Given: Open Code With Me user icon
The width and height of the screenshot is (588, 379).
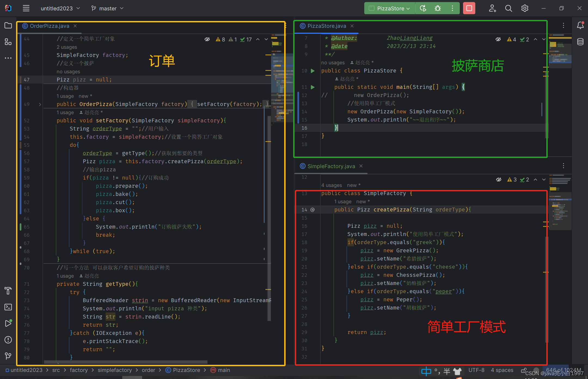Looking at the screenshot, I should click(x=492, y=8).
